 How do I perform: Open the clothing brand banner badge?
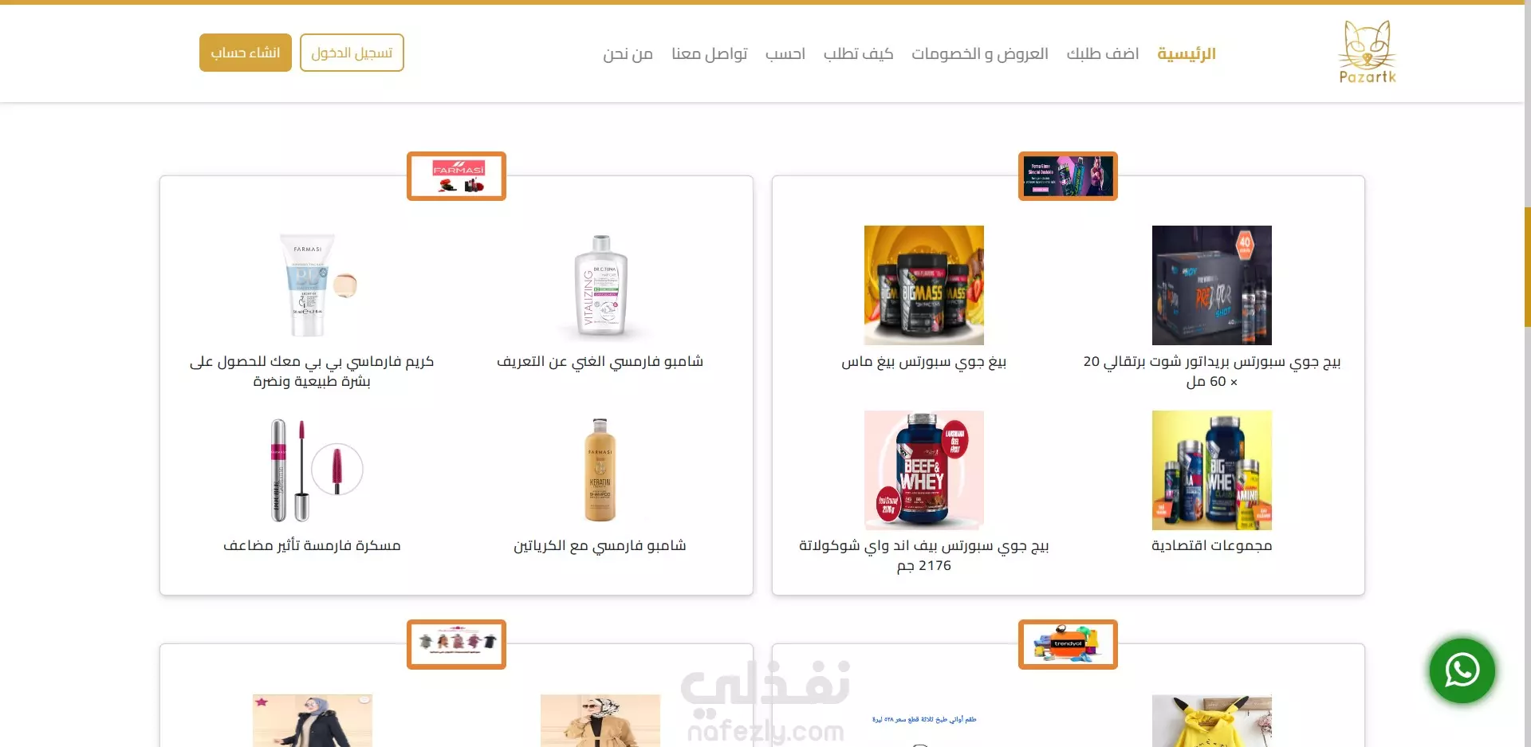tap(456, 644)
